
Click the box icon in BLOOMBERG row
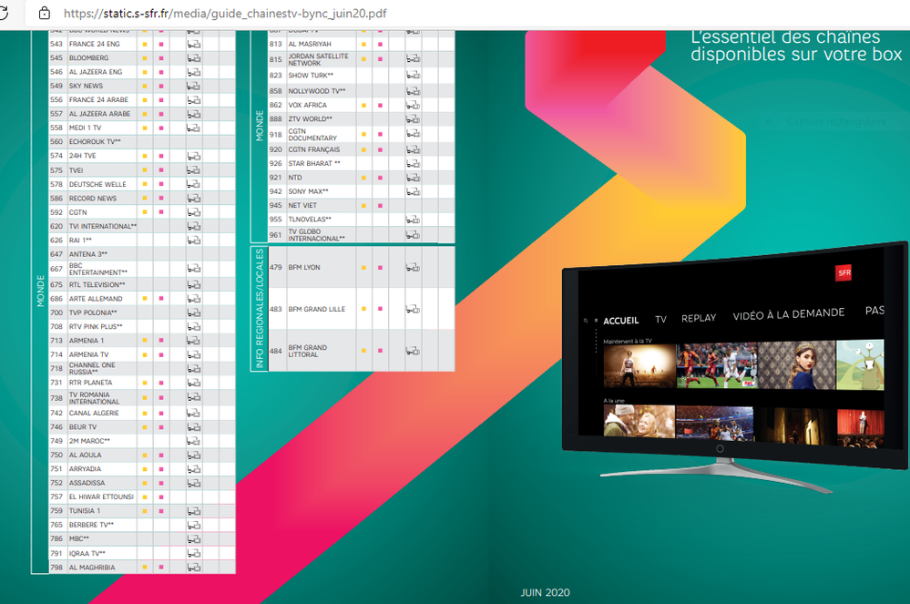pos(193,57)
